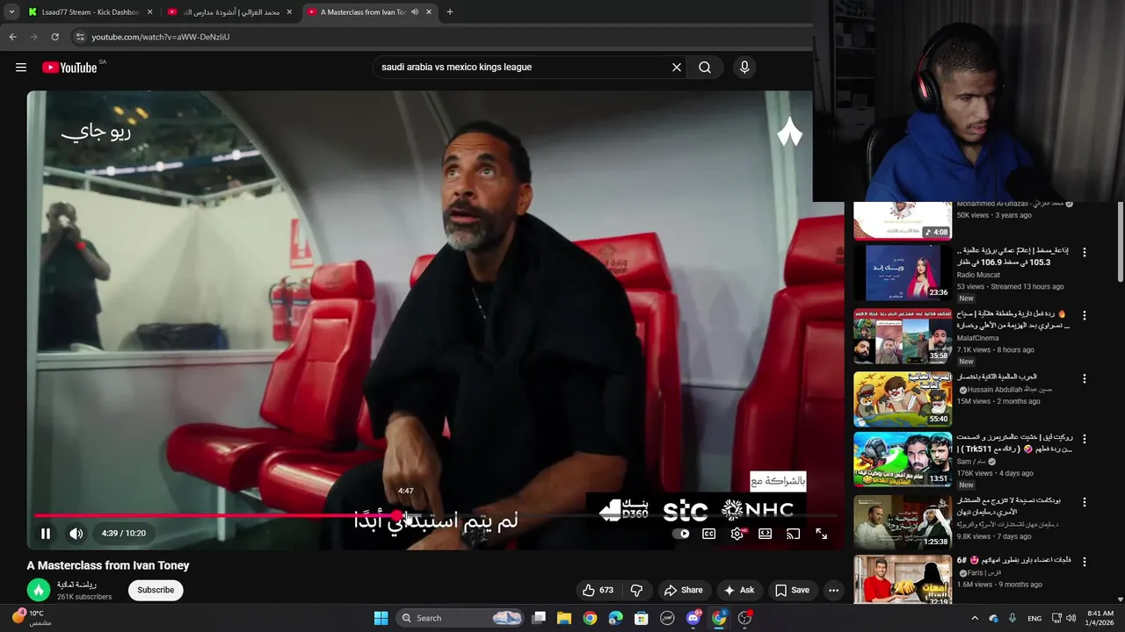
Task: Toggle the autoplay switch in player
Action: point(681,534)
